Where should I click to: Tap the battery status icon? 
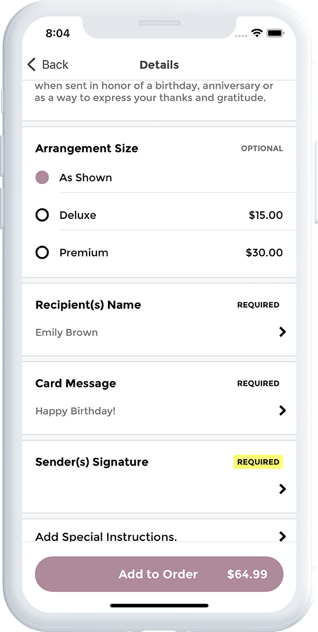coord(276,33)
